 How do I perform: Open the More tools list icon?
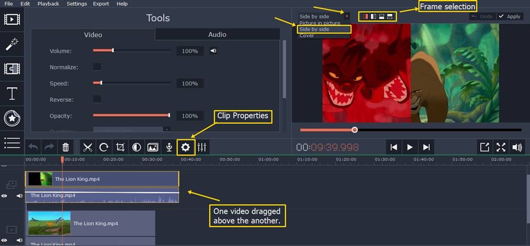tap(12, 143)
